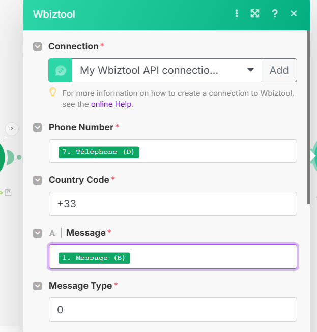The height and width of the screenshot is (332, 317).
Task: Click the Country Code label
Action: click(79, 180)
